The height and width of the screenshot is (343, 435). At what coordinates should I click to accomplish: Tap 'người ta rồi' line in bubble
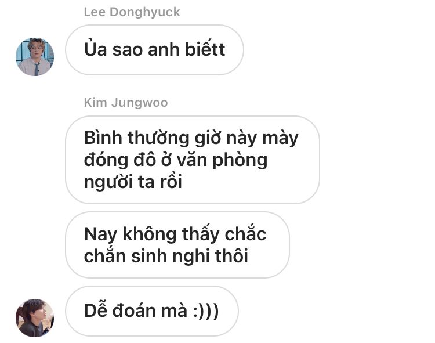pyautogui.click(x=133, y=182)
